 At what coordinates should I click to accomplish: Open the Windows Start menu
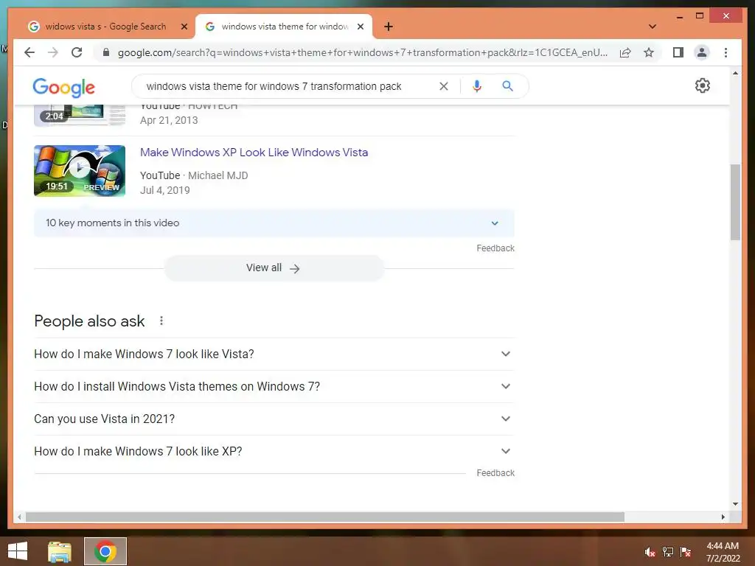pyautogui.click(x=18, y=551)
